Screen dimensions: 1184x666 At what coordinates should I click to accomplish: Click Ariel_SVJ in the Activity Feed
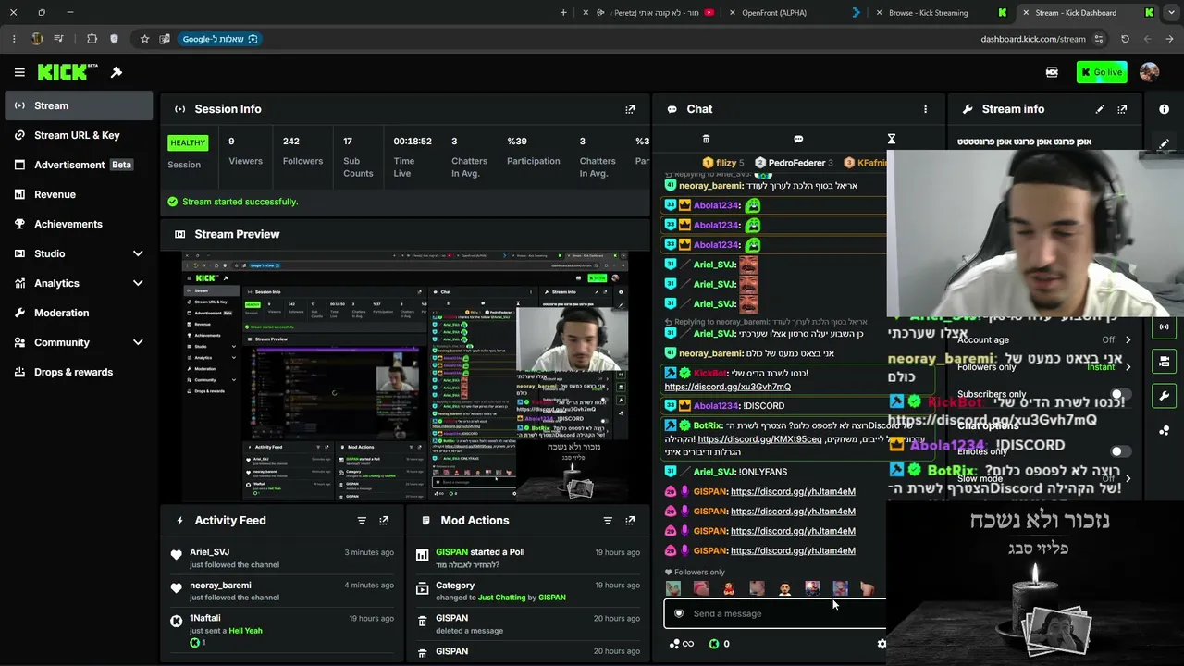point(210,552)
